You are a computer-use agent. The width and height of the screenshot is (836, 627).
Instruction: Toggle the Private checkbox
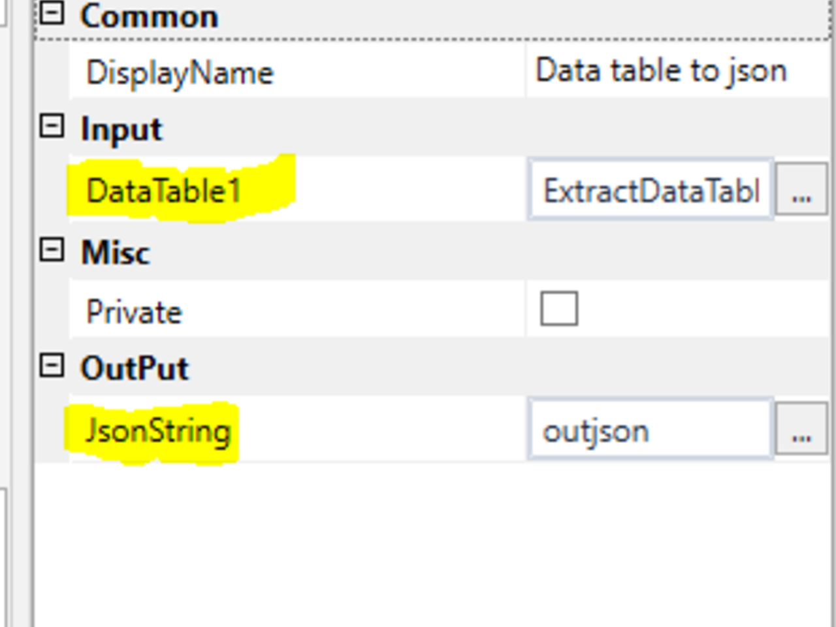[559, 308]
